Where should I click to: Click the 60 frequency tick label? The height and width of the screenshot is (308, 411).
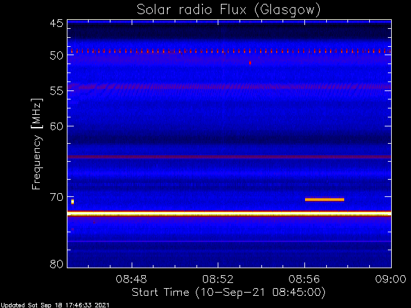click(57, 126)
